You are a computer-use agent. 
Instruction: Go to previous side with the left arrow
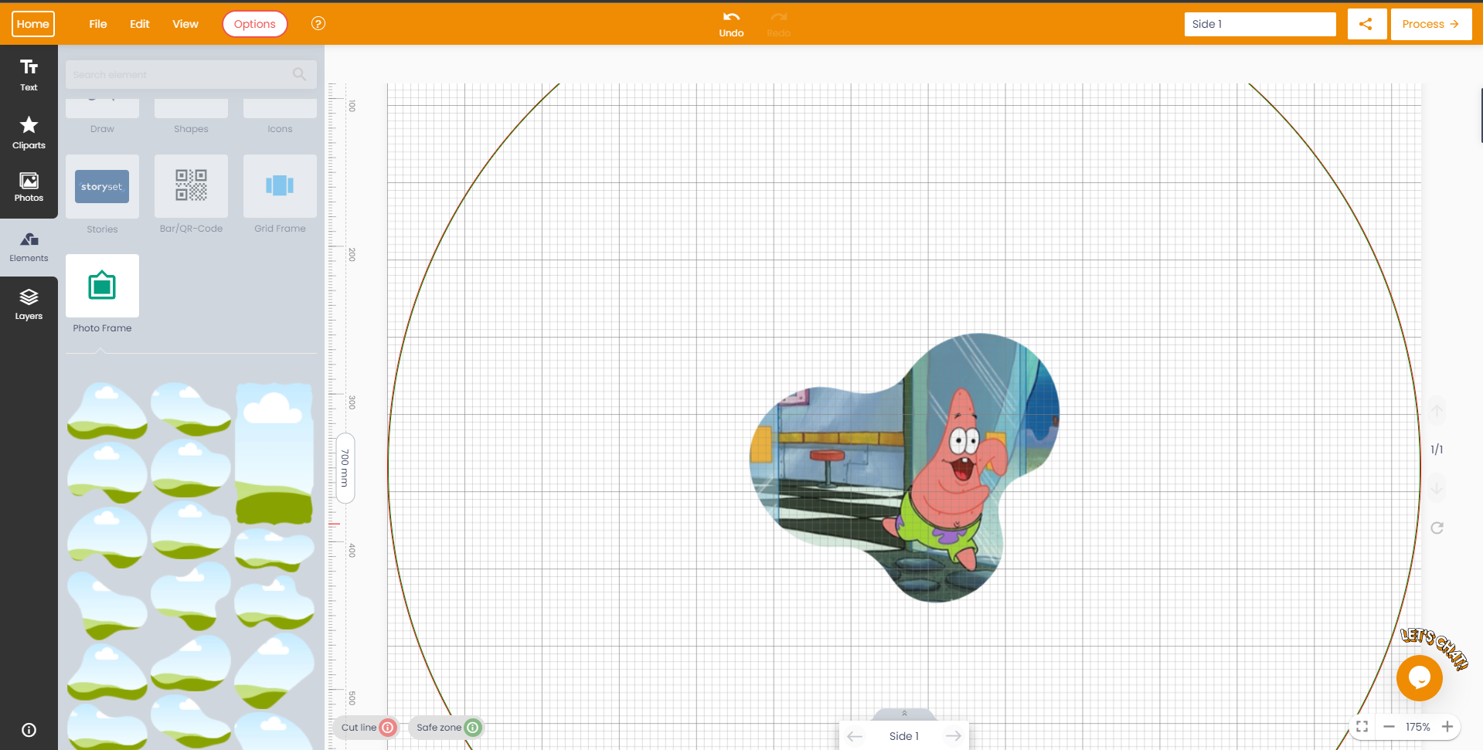(x=855, y=736)
